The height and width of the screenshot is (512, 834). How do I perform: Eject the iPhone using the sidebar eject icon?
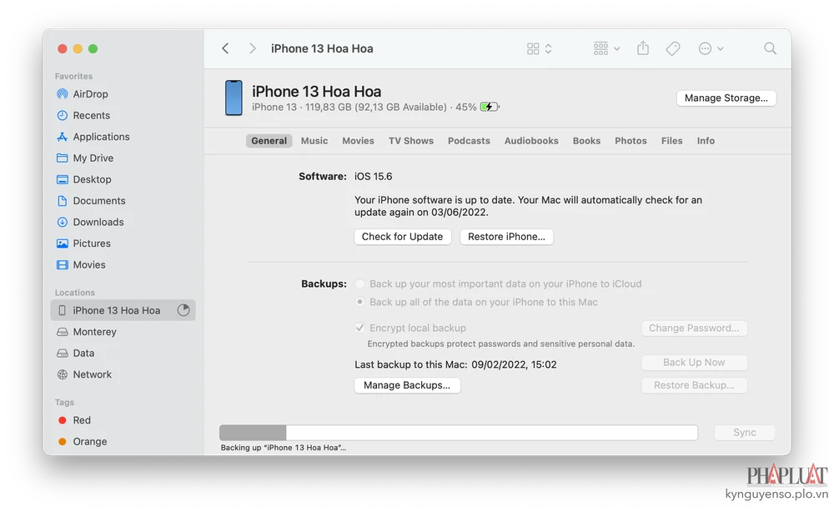[183, 309]
